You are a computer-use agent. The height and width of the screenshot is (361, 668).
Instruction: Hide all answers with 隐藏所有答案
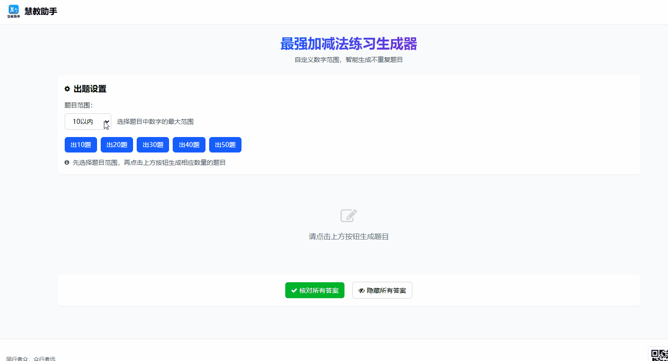382,290
